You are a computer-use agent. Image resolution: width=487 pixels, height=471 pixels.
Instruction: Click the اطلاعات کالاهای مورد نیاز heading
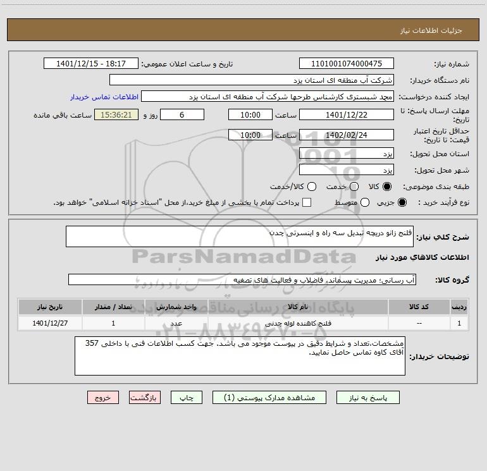click(422, 257)
